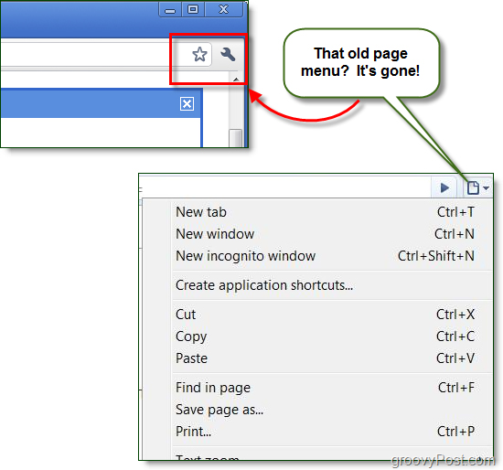The width and height of the screenshot is (503, 470).
Task: Click the vertical scrollbar thumb
Action: 235,138
